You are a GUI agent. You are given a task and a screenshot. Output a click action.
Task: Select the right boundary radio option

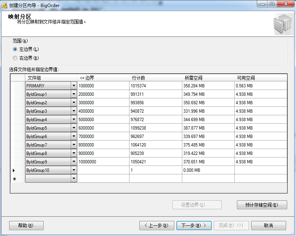coord(15,58)
